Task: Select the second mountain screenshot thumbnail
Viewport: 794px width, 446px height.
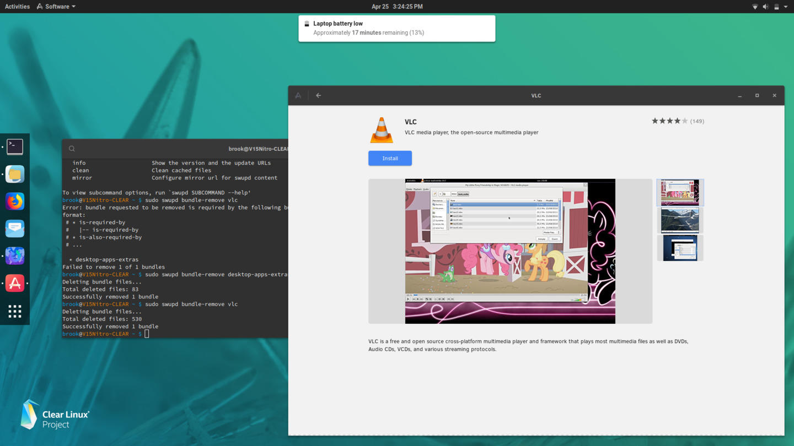Action: coord(680,220)
